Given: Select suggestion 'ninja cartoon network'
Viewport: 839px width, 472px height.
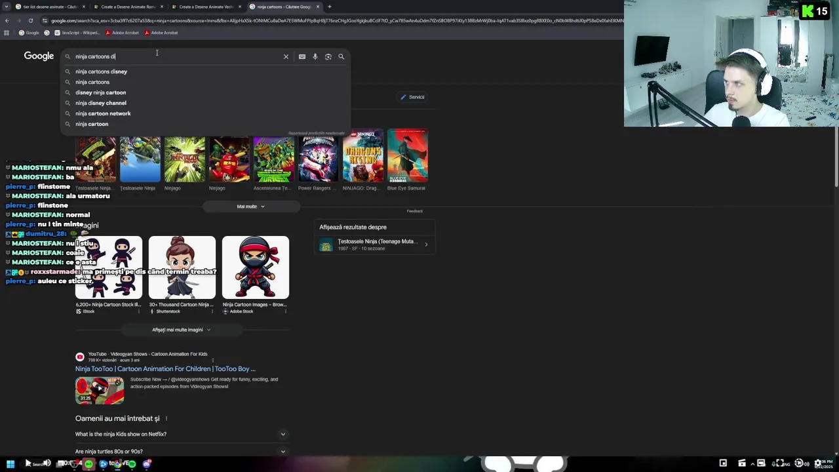Looking at the screenshot, I should (205, 113).
